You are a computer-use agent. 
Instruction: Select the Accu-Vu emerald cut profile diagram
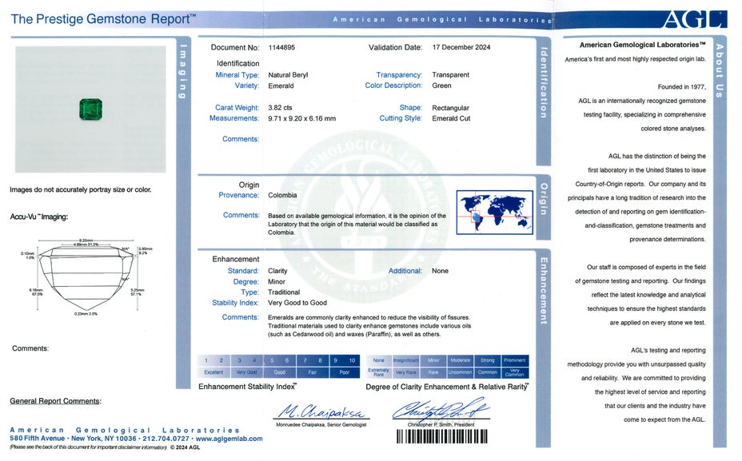click(86, 277)
